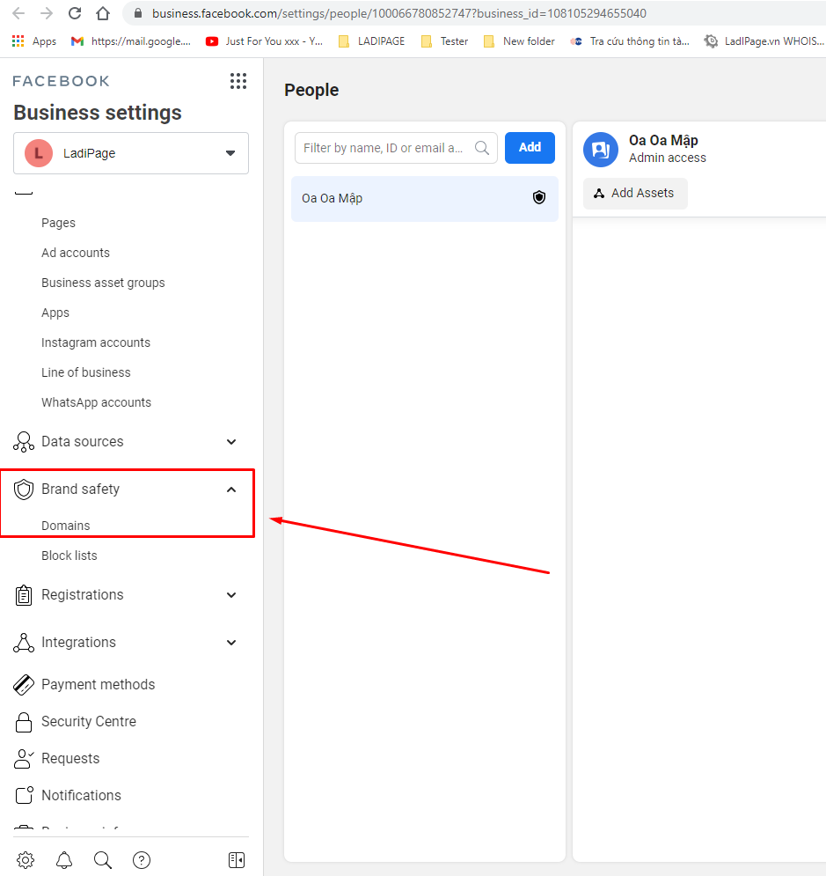Viewport: 826px width, 876px height.
Task: Click the blue Add button
Action: tap(530, 148)
